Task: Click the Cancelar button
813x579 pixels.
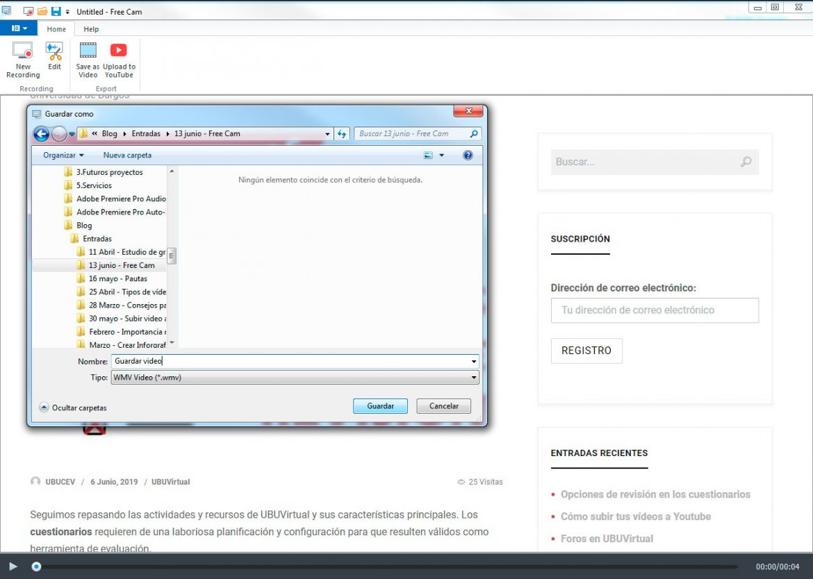Action: [443, 406]
